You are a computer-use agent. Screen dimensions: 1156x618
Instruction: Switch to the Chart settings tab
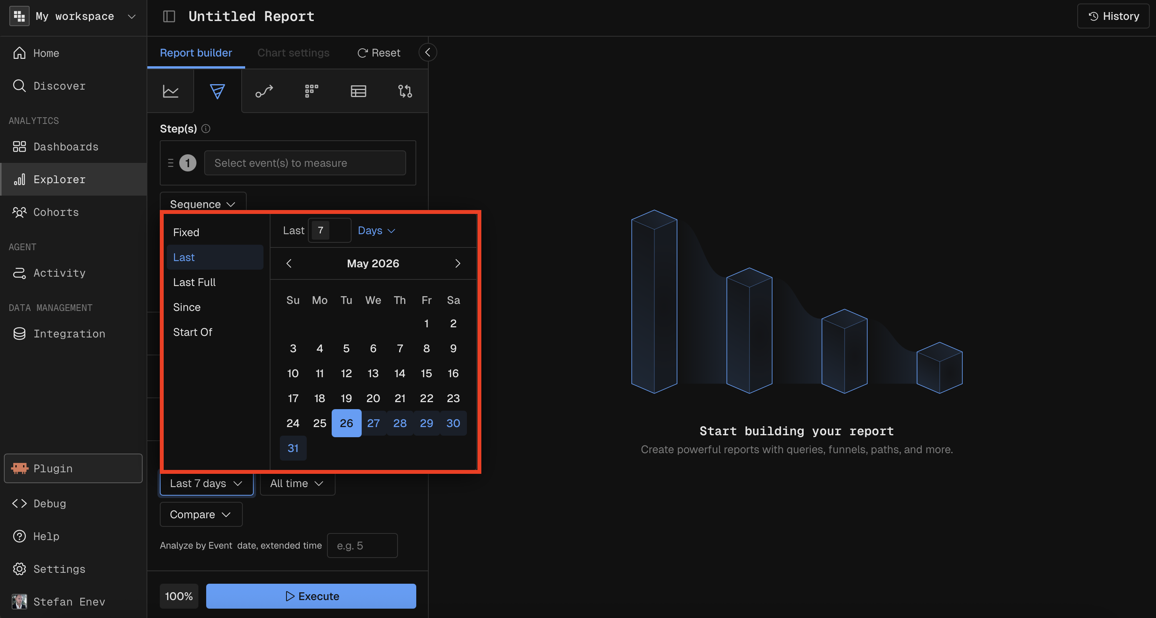pyautogui.click(x=293, y=53)
